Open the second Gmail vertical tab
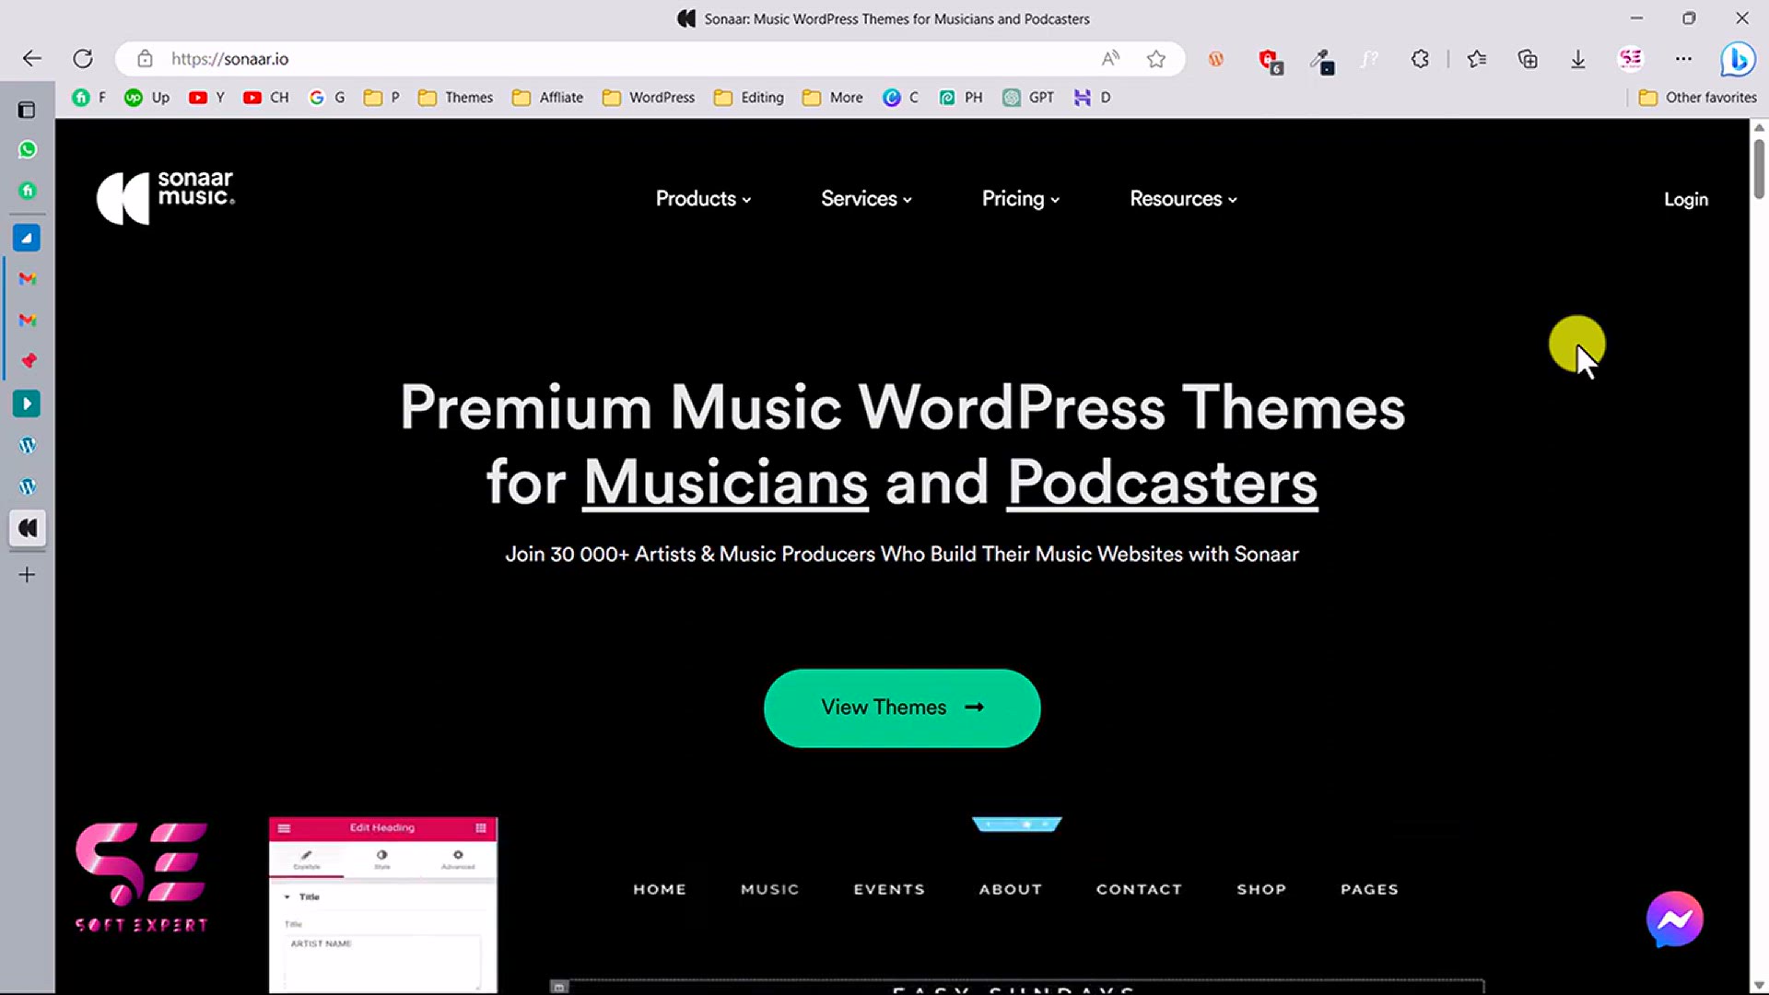Viewport: 1769px width, 995px height. coord(28,320)
